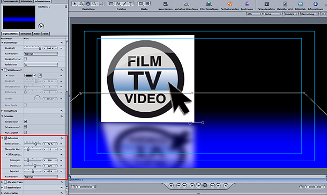
Task: Open the canvas zoom percentage dropdown
Action: tap(254, 14)
